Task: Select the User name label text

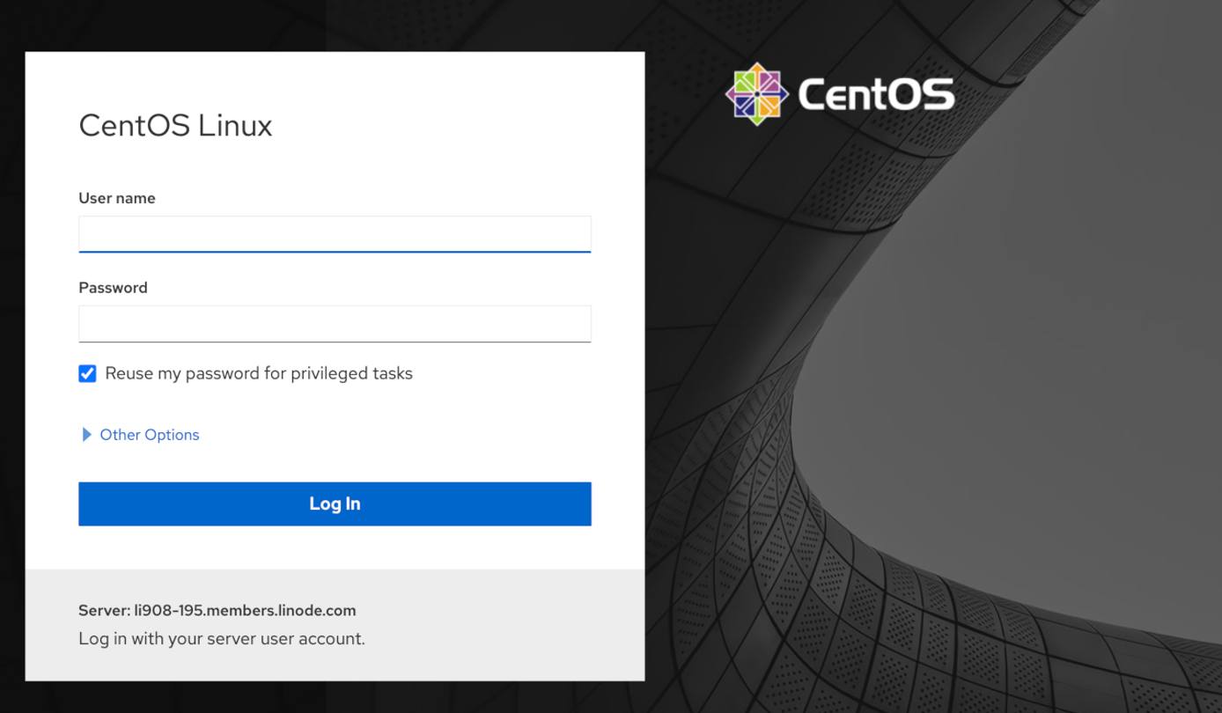Action: click(117, 198)
